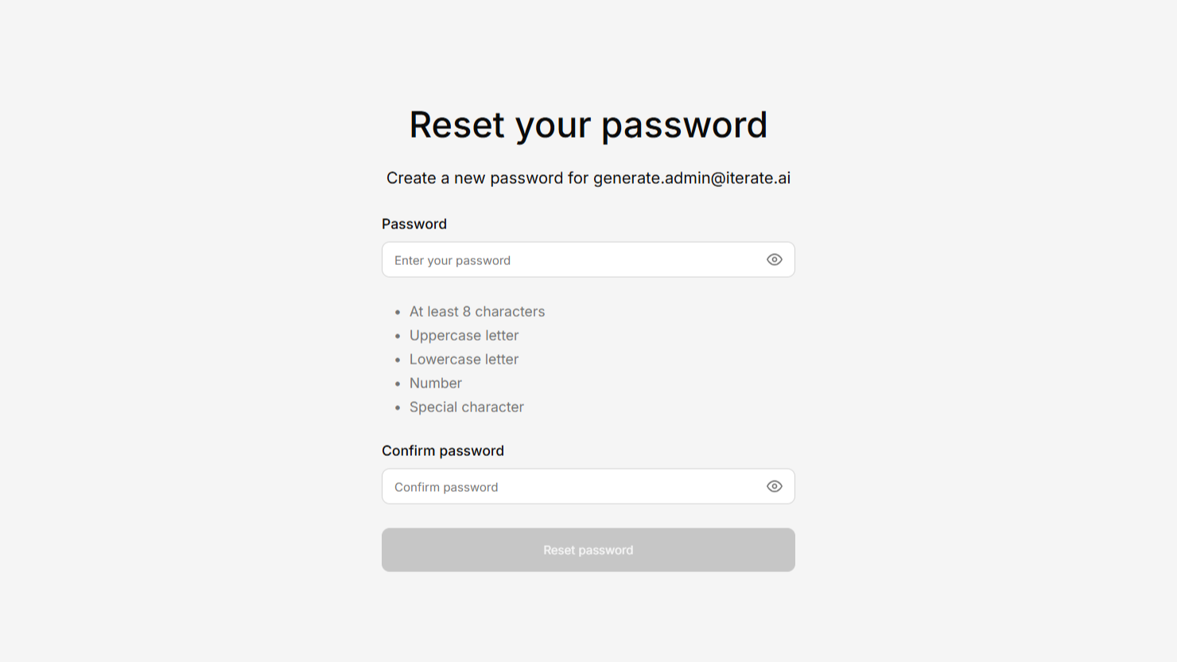
Task: Click the 'Special character' requirement
Action: [466, 407]
